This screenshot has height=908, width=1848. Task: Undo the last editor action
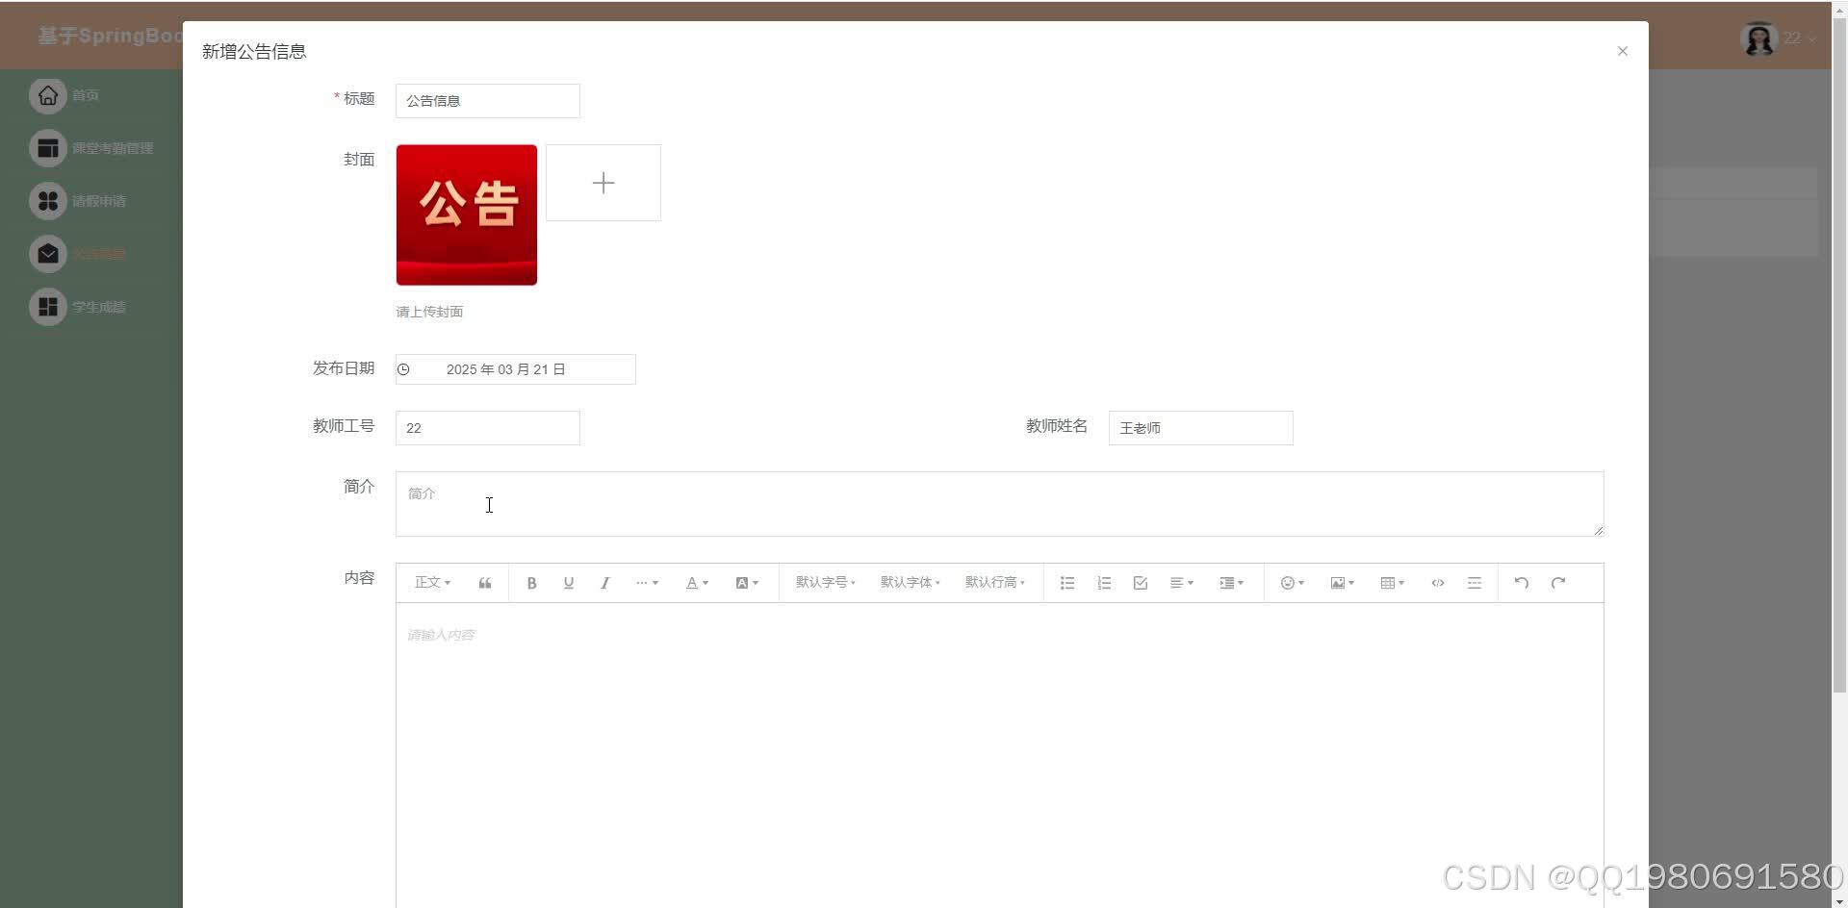click(1521, 582)
